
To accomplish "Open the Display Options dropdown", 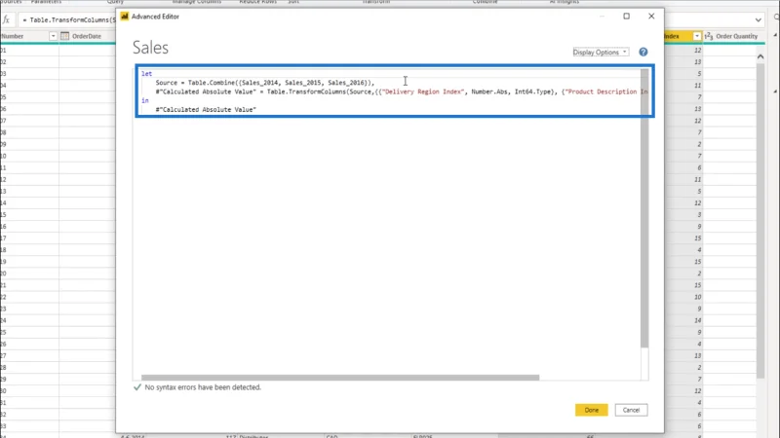I will tap(601, 53).
